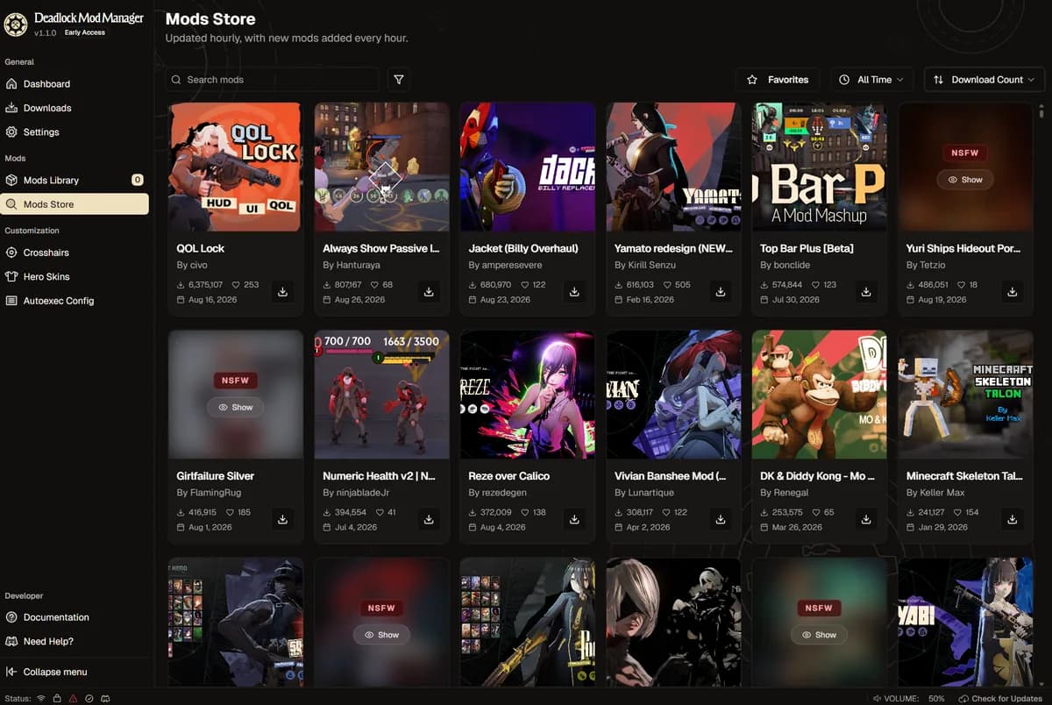Click version label v1.1.0
1052x705 pixels.
tap(45, 32)
